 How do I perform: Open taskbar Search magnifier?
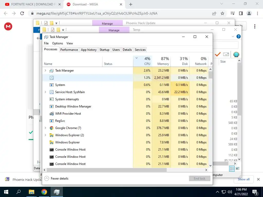click(18, 192)
